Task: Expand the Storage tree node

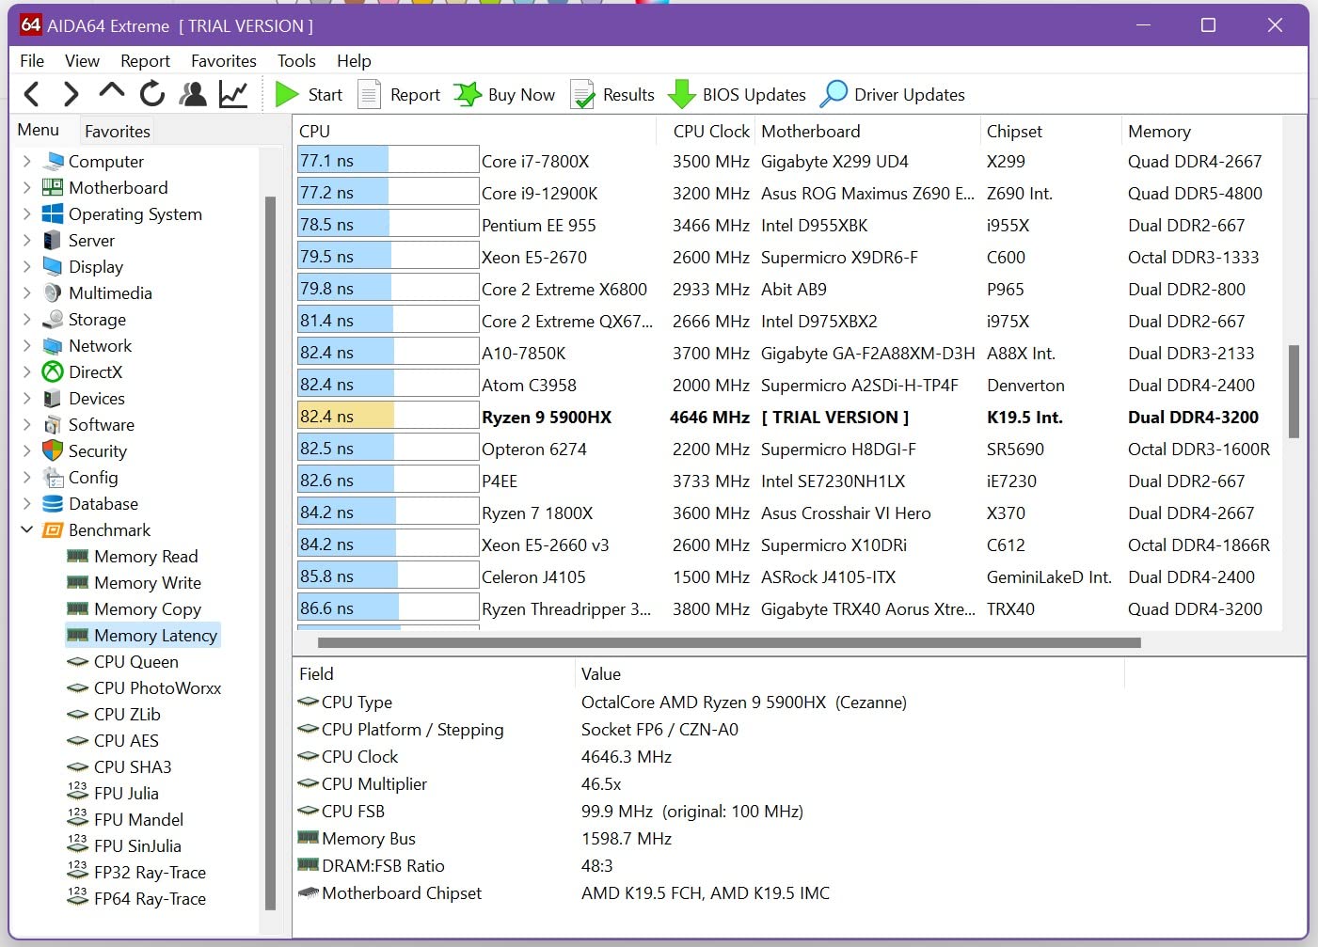Action: coord(26,320)
